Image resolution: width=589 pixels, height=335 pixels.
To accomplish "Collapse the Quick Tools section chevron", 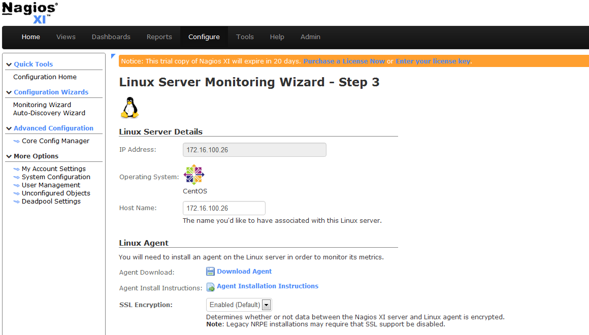I will tap(9, 64).
